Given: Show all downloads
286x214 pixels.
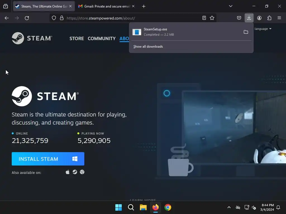Looking at the screenshot, I should click(x=148, y=47).
